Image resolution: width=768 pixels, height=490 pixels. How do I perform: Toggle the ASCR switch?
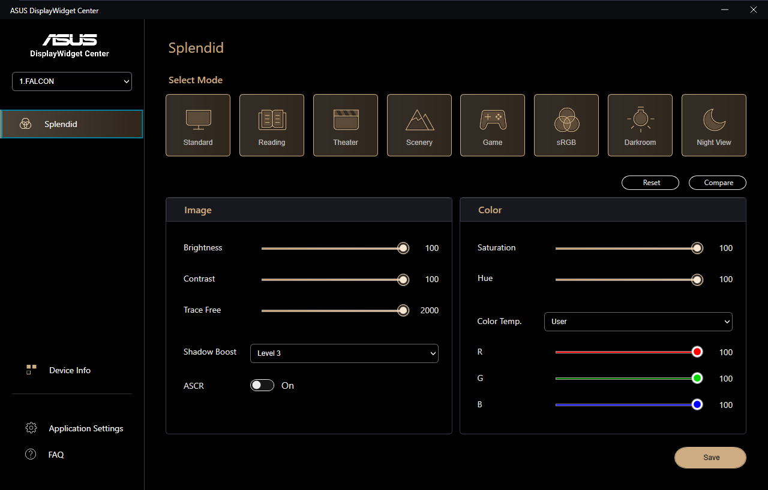click(262, 385)
